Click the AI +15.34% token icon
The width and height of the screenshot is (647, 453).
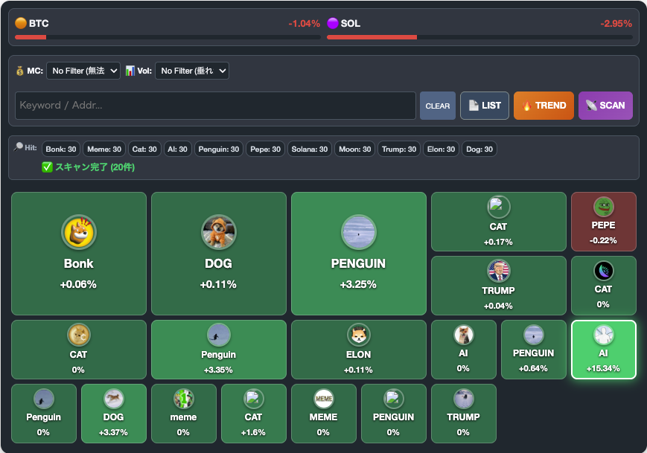click(603, 335)
